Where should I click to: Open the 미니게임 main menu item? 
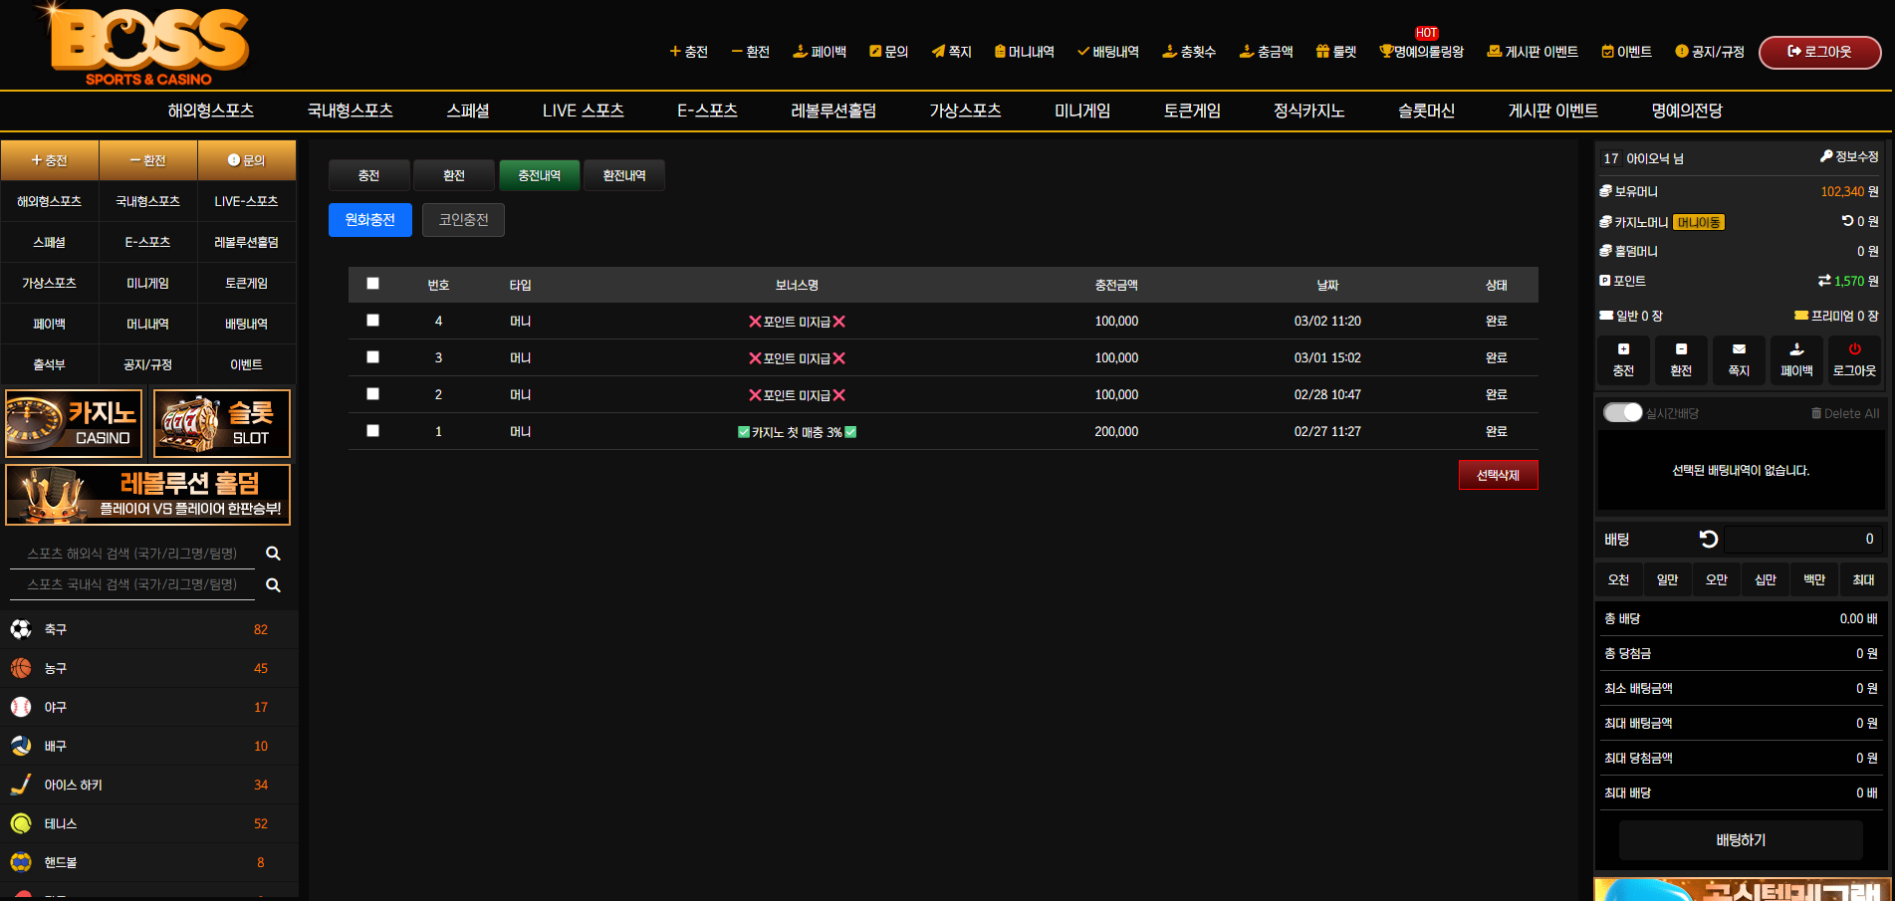click(x=1082, y=111)
